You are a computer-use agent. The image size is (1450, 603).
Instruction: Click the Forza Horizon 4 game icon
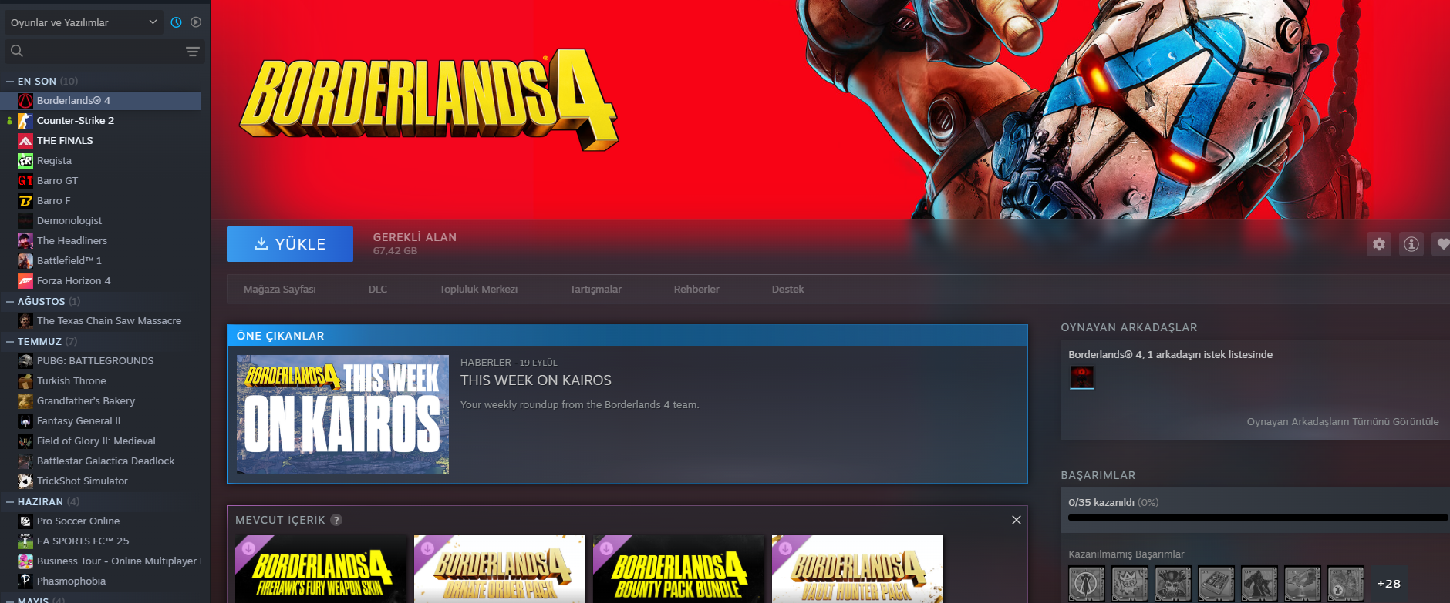coord(25,280)
